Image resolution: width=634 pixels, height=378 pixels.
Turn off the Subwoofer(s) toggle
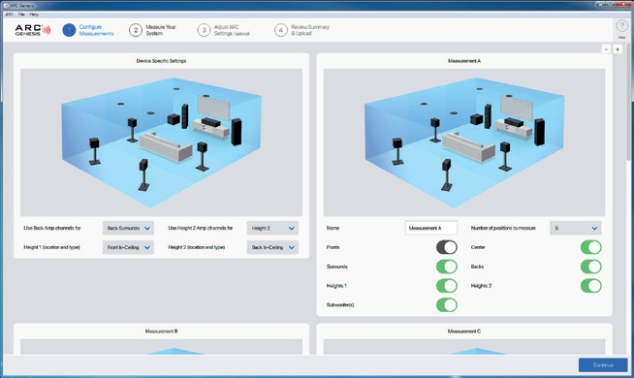pos(446,305)
